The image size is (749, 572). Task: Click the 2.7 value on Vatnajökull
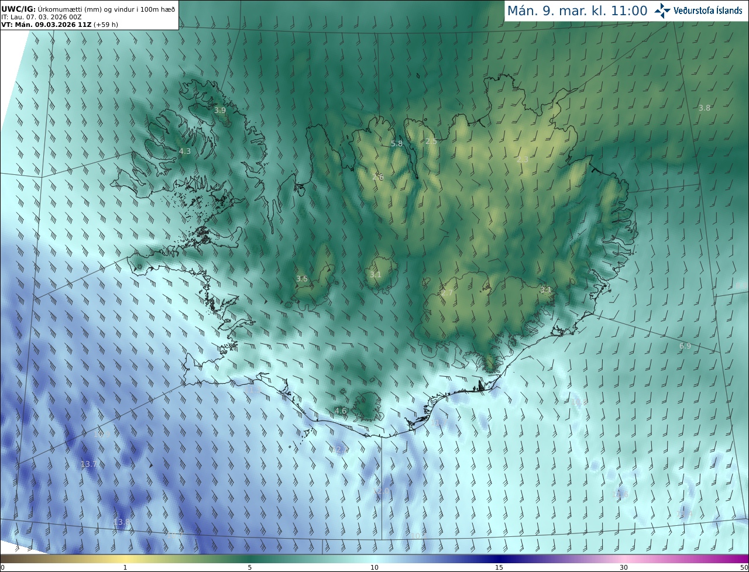tap(447, 292)
